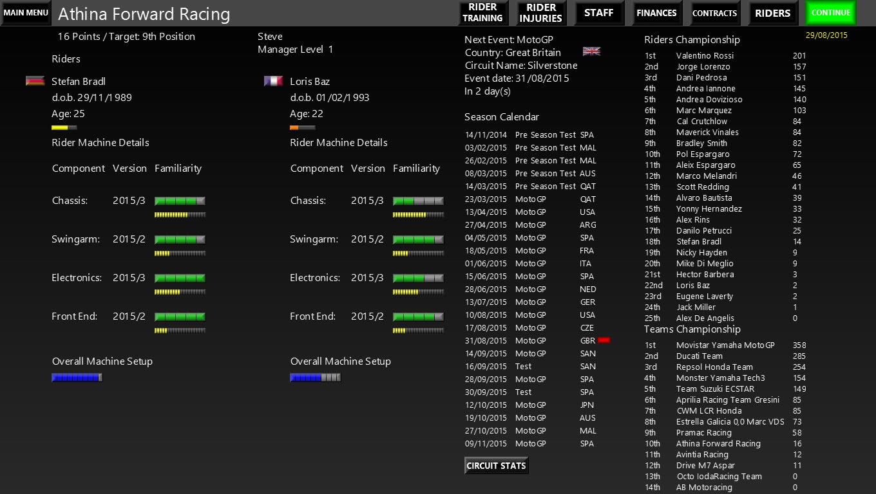Click Stefan Bradl's blue Overall Machine Setup bar
Screen dimensions: 876x494
pyautogui.click(x=77, y=378)
